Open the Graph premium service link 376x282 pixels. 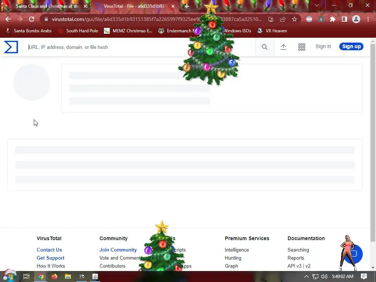(x=231, y=266)
